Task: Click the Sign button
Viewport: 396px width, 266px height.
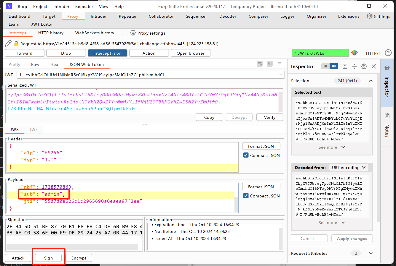Action: pyautogui.click(x=48, y=258)
